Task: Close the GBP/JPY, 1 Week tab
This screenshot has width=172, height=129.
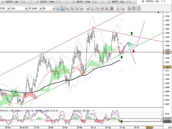Action: [96, 2]
